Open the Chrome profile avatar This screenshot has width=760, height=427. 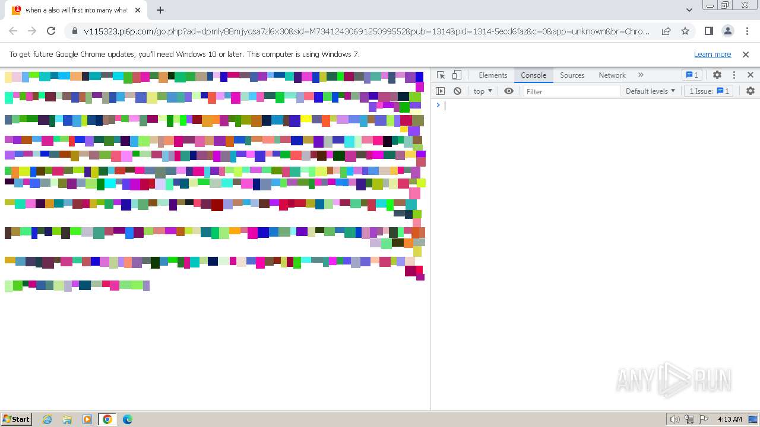pyautogui.click(x=727, y=31)
